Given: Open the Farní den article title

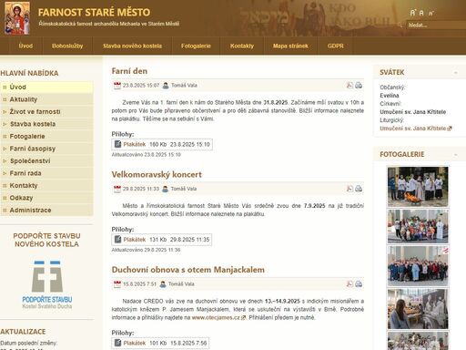Looking at the screenshot, I should pos(129,71).
